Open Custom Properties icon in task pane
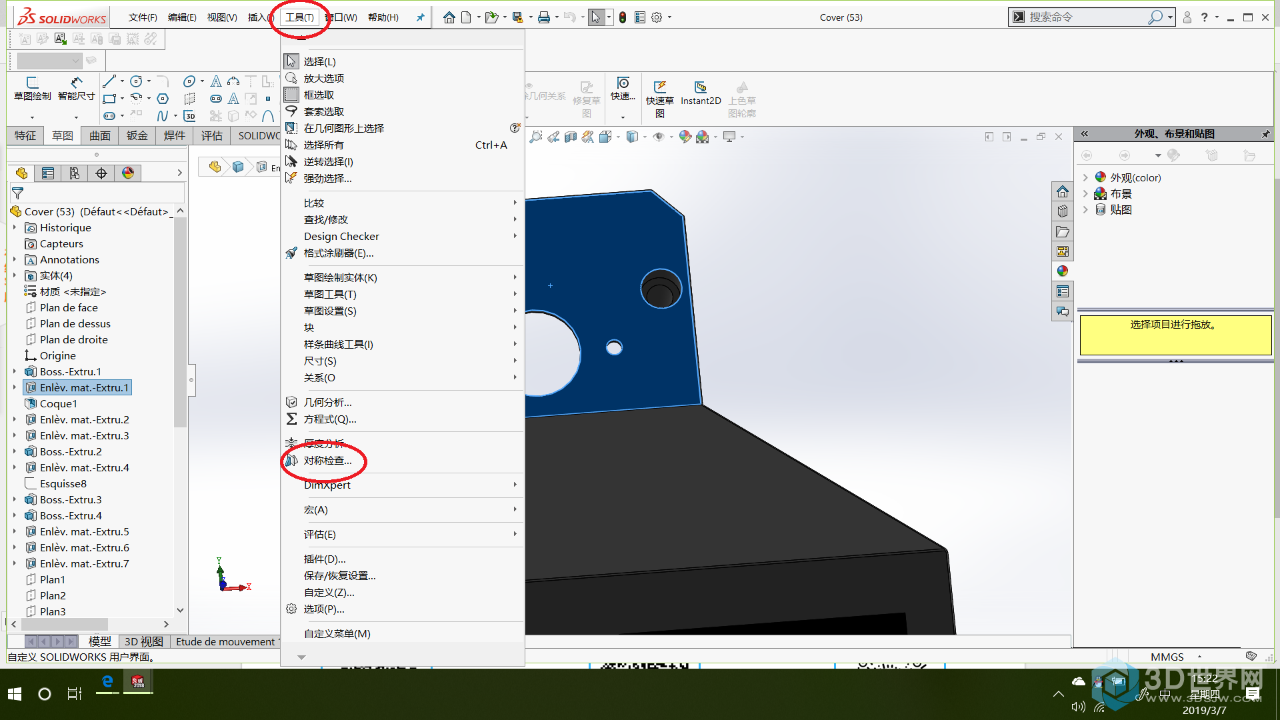 1063,291
